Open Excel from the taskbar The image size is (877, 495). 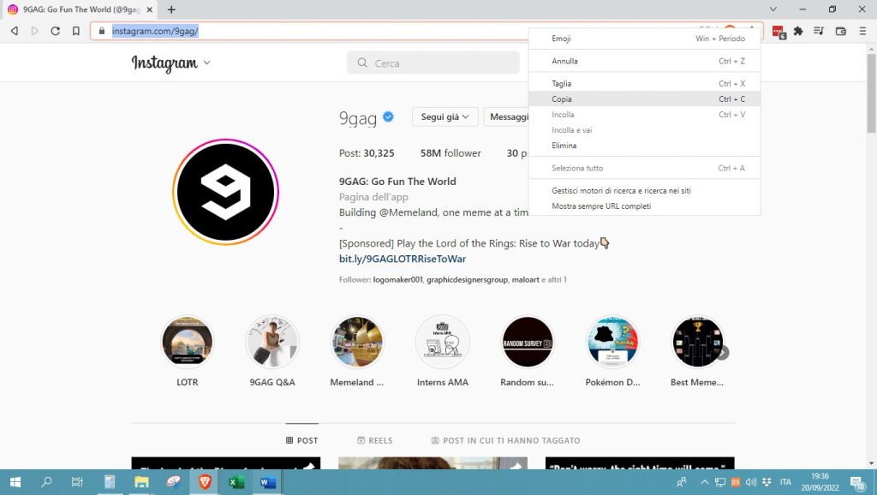236,482
